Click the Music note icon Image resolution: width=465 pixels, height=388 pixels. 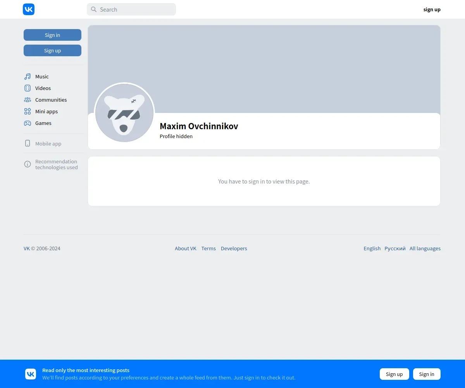point(28,76)
